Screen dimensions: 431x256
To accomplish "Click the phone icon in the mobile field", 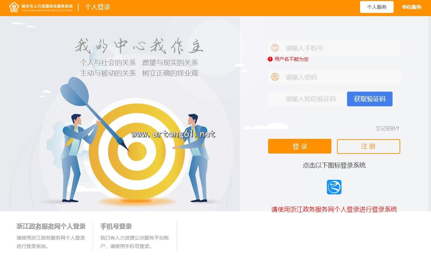I will [x=275, y=48].
